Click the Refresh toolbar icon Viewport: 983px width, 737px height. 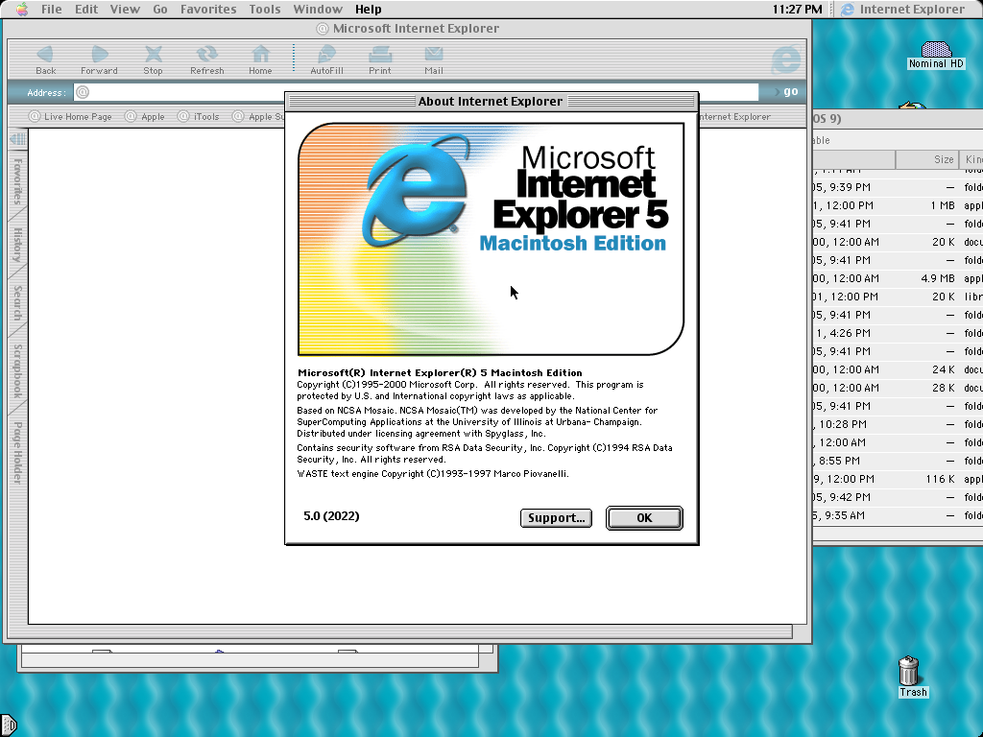click(207, 60)
